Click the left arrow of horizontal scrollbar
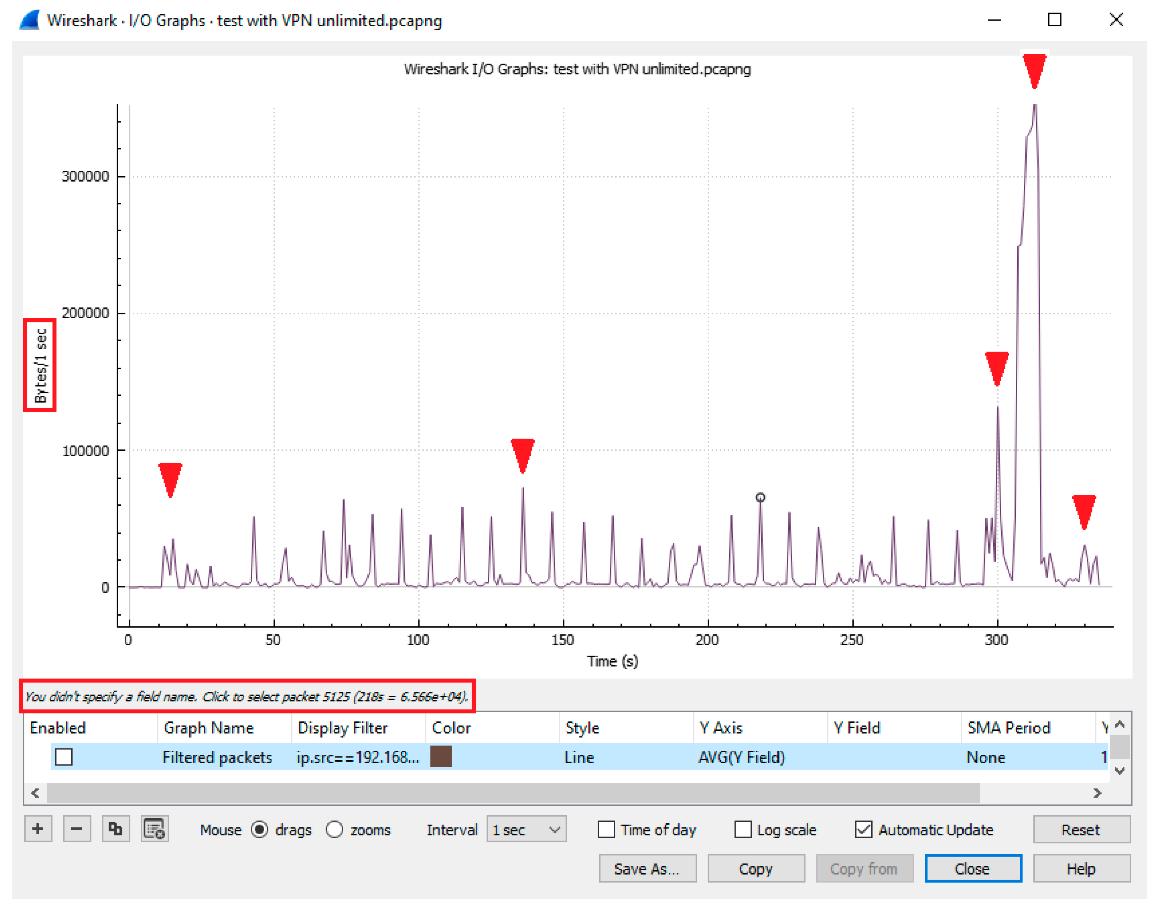 [35, 794]
